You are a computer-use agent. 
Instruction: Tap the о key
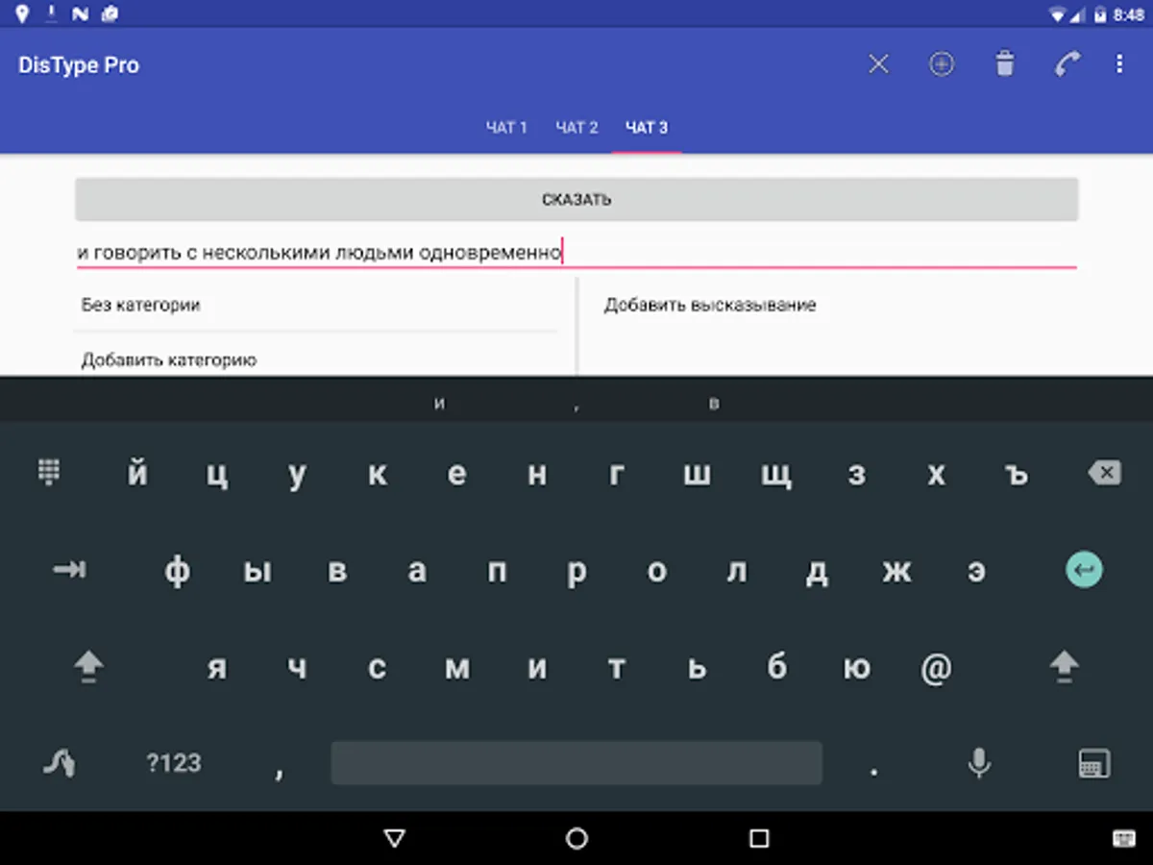(656, 571)
